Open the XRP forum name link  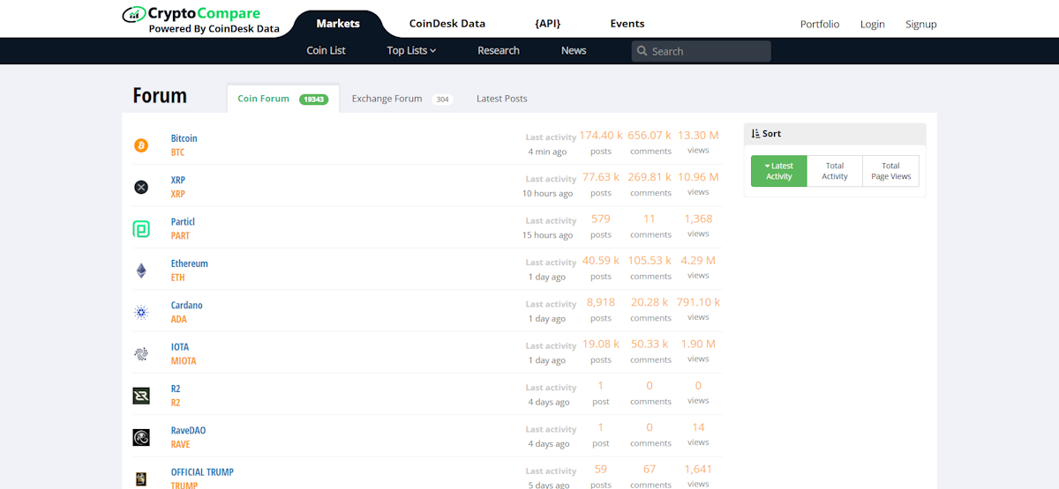pos(178,180)
